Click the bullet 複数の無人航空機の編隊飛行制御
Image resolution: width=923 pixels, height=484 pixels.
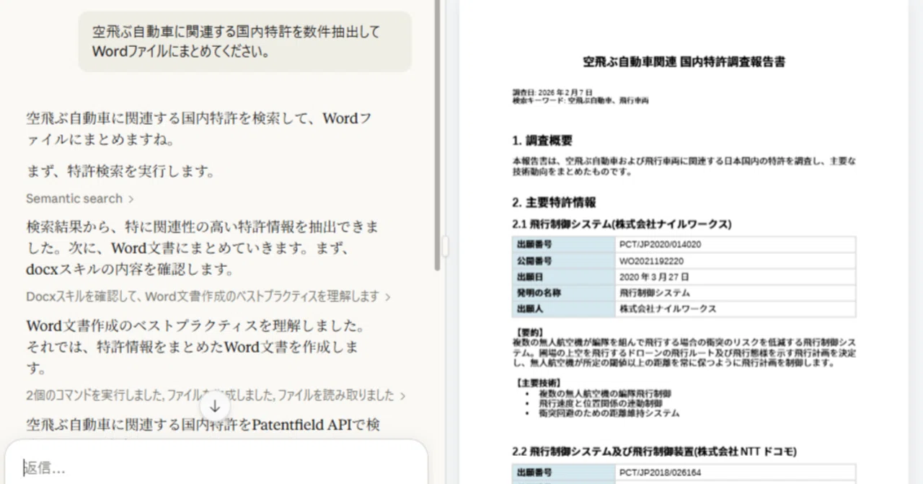tap(605, 394)
